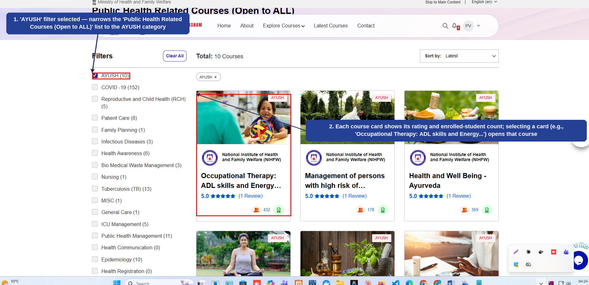Click the OneDrive crossed-out cloud tray icon
Image resolution: width=589 pixels, height=285 pixels.
pos(528,265)
